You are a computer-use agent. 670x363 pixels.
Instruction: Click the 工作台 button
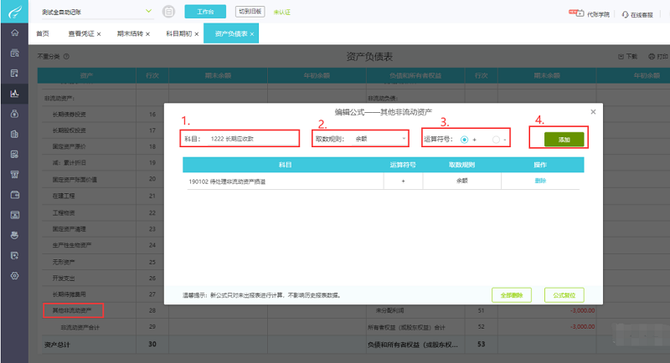coord(205,12)
